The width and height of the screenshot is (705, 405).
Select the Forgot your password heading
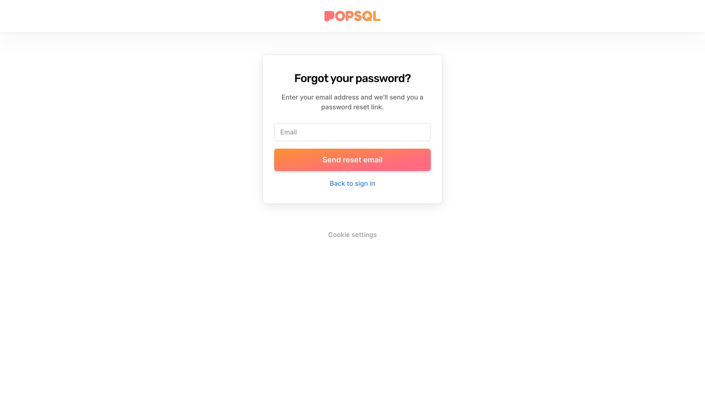point(352,78)
